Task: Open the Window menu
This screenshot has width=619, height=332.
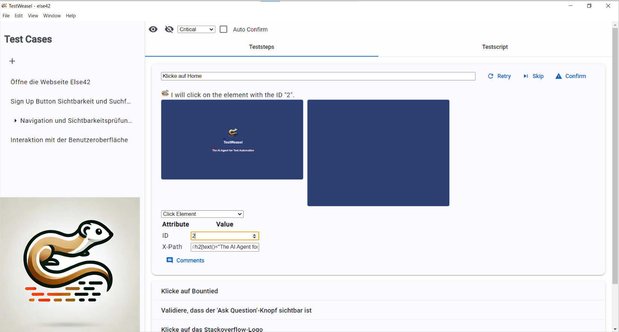Action: [x=52, y=16]
